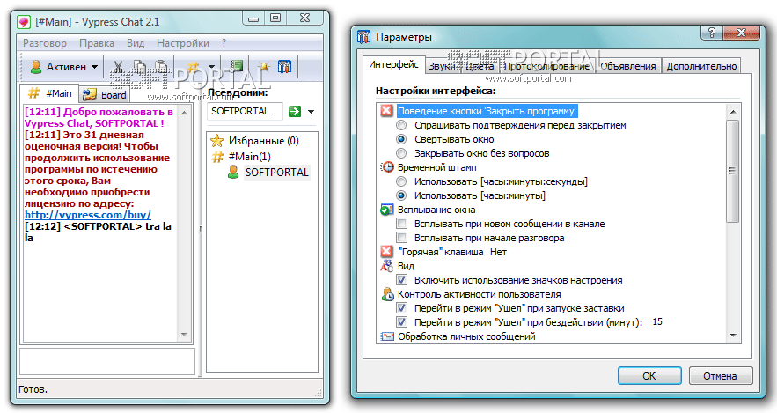Click the SOFTPORTAL user avatar icon
Image resolution: width=777 pixels, height=413 pixels.
click(x=233, y=172)
